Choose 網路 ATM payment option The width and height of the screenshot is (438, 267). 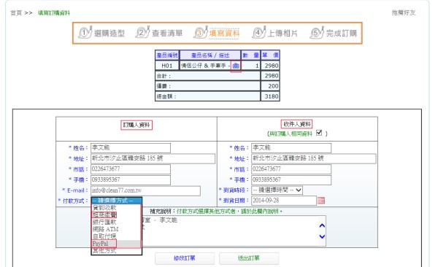105,229
